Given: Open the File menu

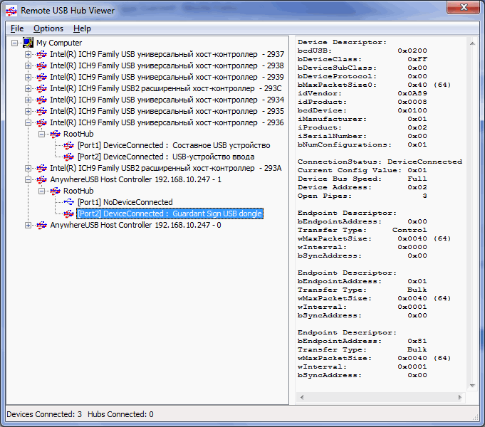Looking at the screenshot, I should (x=17, y=28).
